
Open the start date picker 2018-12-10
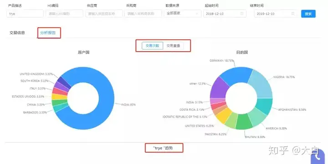225,14
